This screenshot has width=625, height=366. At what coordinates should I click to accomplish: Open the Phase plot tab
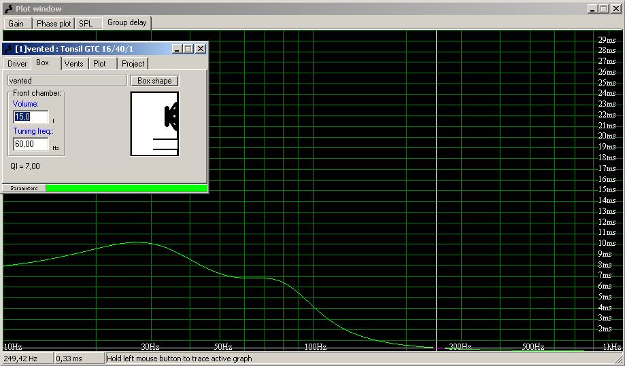pos(54,23)
